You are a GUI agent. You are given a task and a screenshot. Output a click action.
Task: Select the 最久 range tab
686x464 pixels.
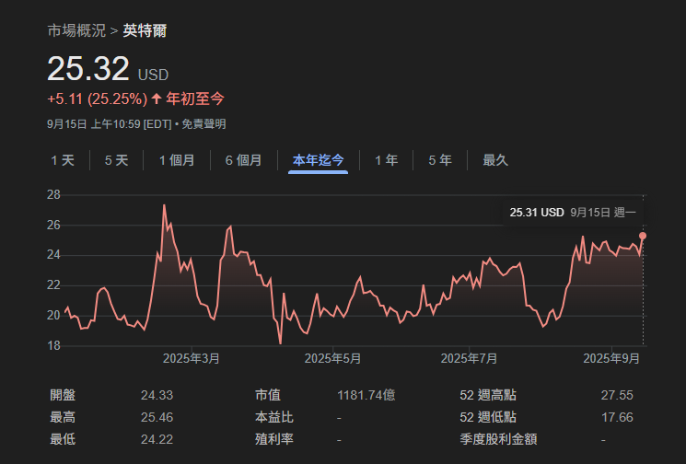point(495,160)
